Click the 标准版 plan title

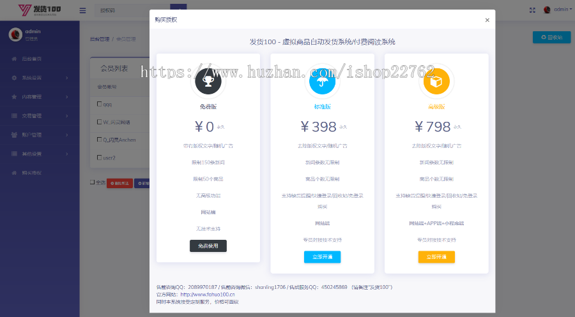click(x=323, y=107)
